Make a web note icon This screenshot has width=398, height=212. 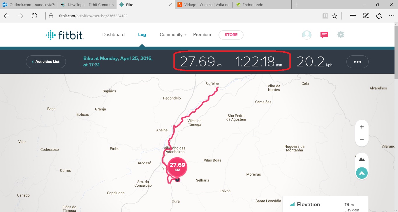click(366, 16)
